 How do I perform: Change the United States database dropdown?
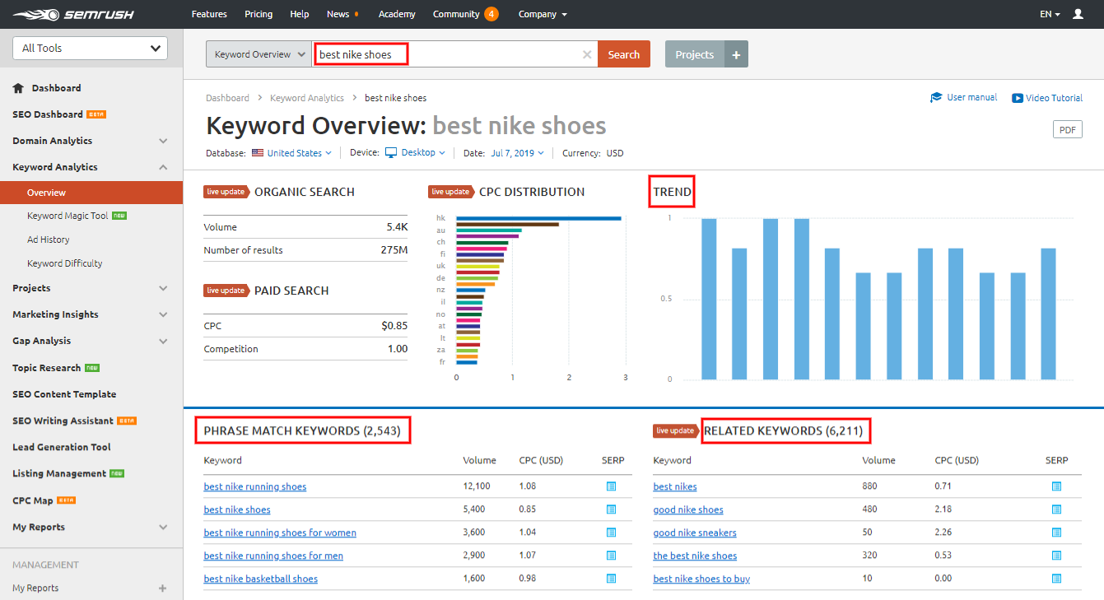(300, 153)
